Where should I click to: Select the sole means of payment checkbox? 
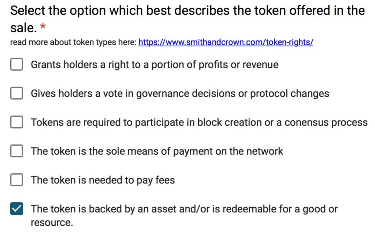(16, 151)
